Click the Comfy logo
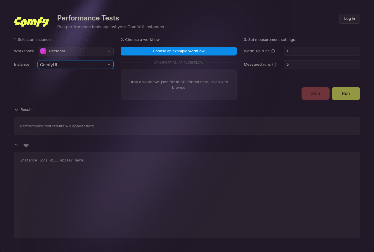 click(32, 22)
